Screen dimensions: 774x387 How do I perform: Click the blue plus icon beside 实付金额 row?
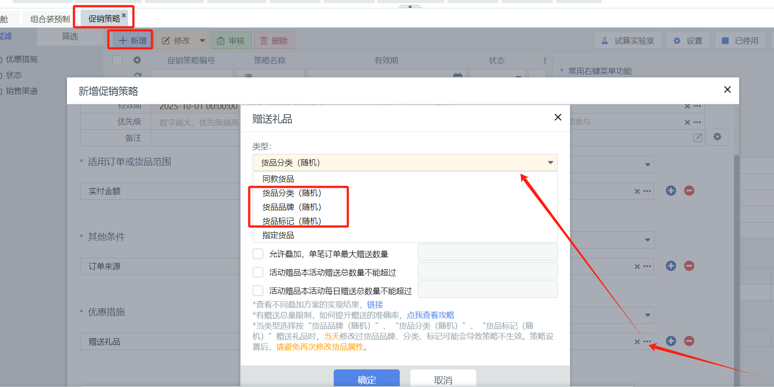(671, 190)
